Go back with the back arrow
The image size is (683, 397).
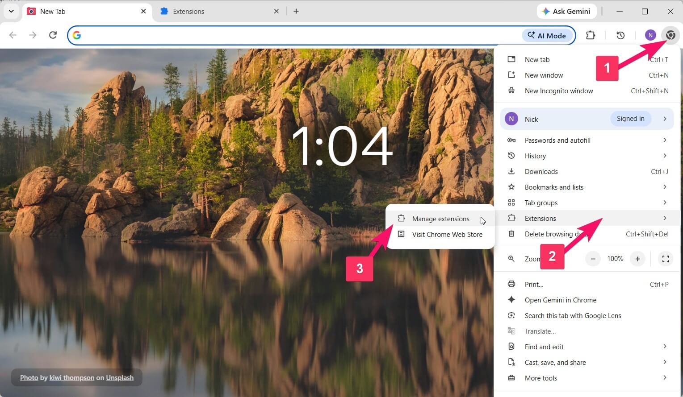click(13, 35)
